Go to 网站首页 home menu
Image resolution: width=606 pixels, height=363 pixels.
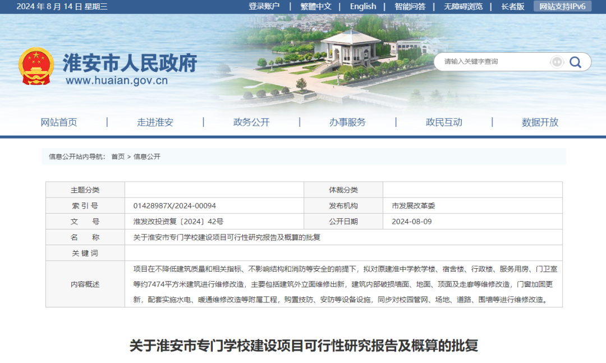coord(59,122)
